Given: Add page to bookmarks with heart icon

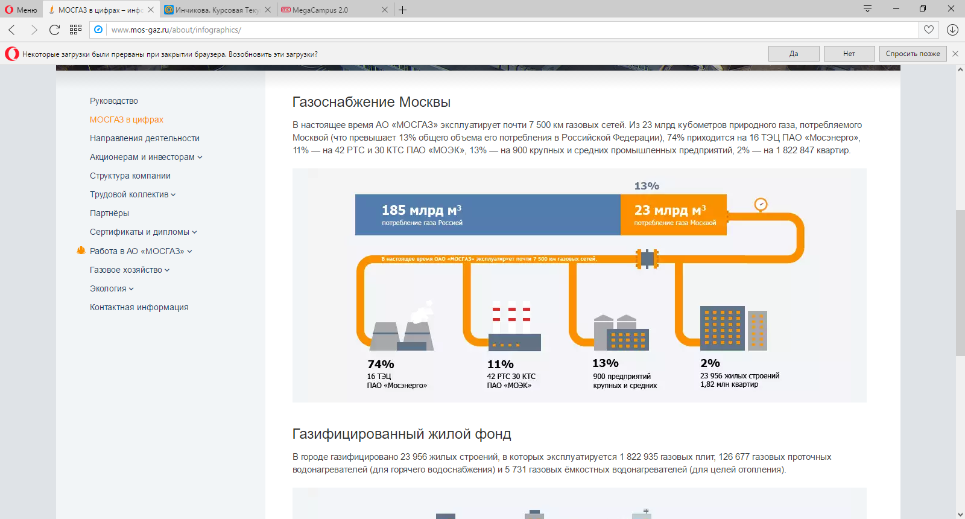Looking at the screenshot, I should [x=929, y=30].
